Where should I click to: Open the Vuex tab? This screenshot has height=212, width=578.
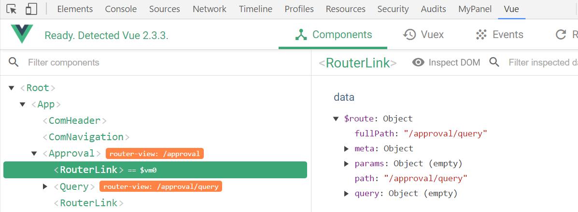click(423, 35)
